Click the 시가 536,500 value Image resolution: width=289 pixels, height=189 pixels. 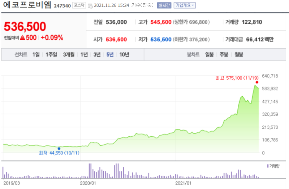[116, 39]
